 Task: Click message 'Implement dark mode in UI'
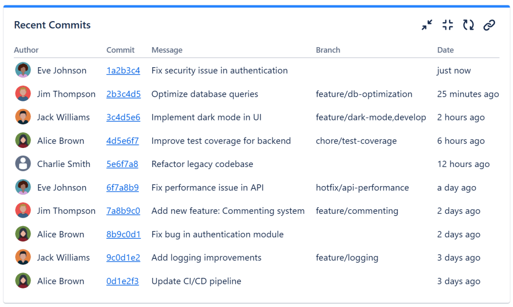pos(206,117)
